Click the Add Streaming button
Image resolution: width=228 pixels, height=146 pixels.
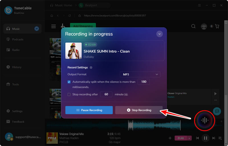[x=83, y=26]
